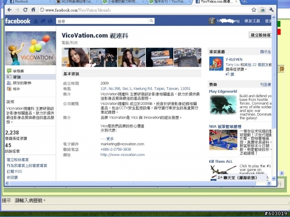290x217 pixels.
Task: Open third photo strip thumbnail
Action: pos(132,57)
